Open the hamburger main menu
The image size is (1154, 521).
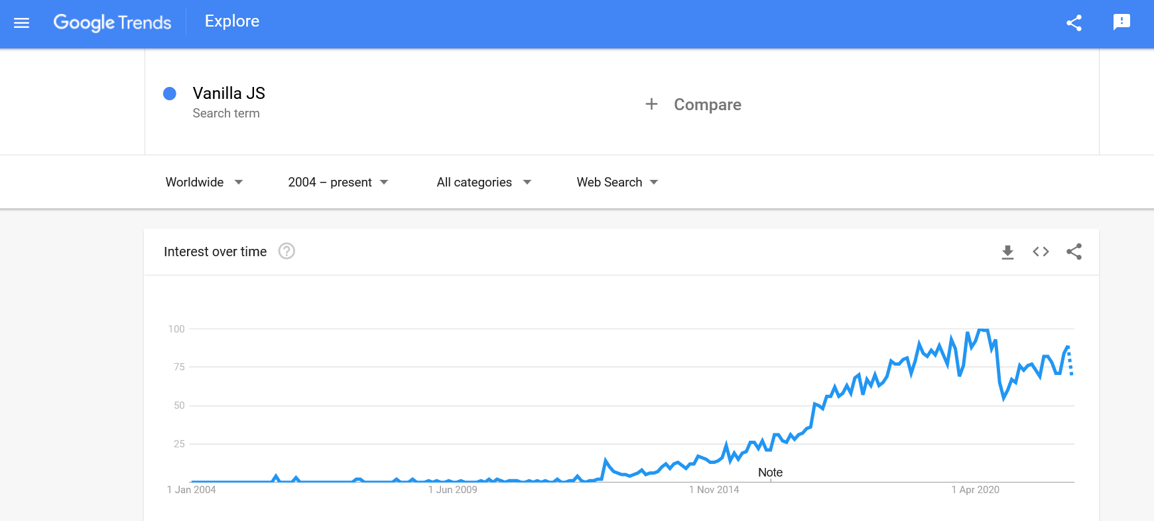coord(22,23)
